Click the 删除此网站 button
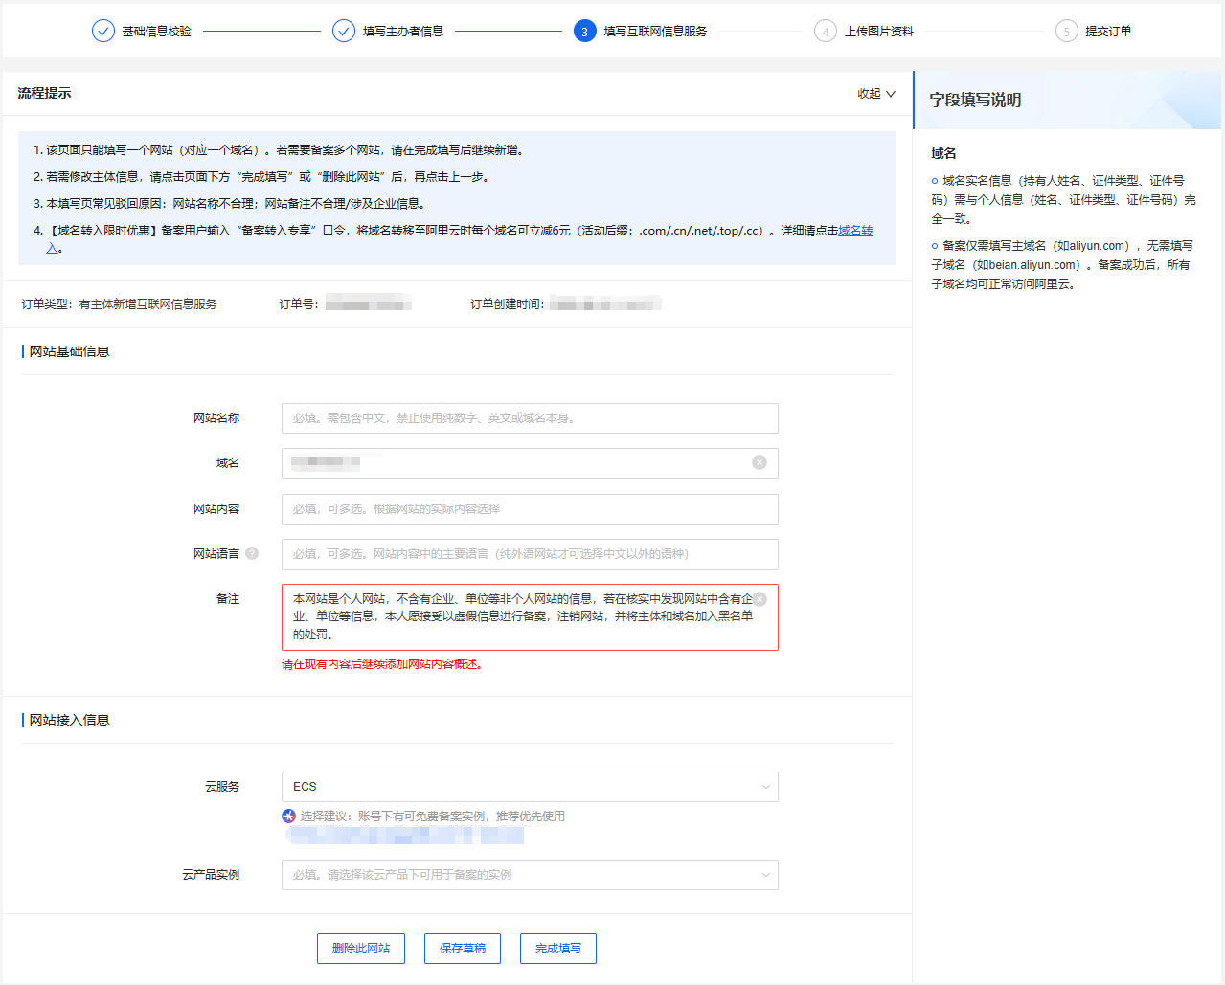The height and width of the screenshot is (985, 1225). coord(361,949)
